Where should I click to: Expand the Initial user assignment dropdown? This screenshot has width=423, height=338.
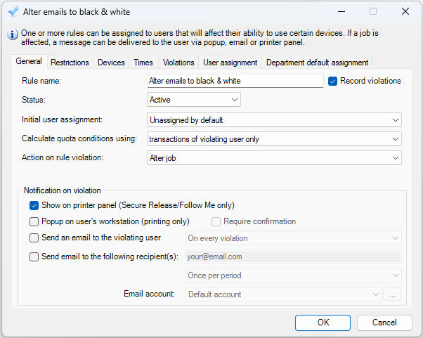coord(274,120)
